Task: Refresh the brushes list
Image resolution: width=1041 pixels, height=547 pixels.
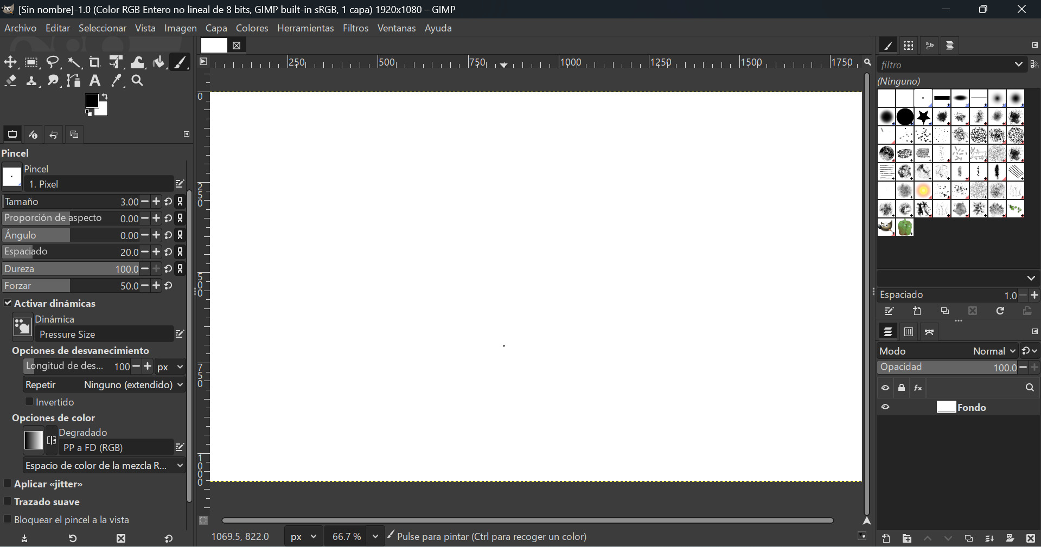Action: point(1000,311)
